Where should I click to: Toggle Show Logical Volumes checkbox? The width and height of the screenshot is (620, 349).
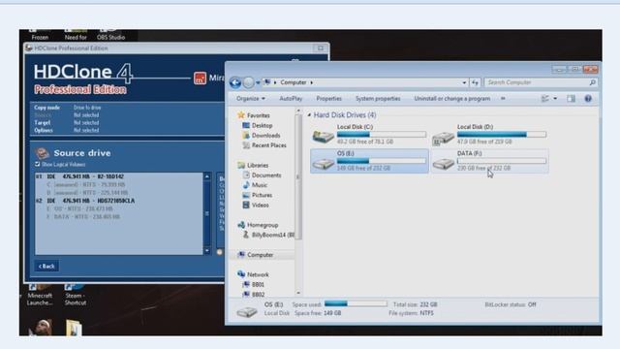[37, 164]
